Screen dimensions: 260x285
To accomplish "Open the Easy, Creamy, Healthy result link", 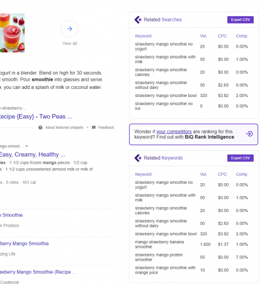I will pyautogui.click(x=33, y=154).
